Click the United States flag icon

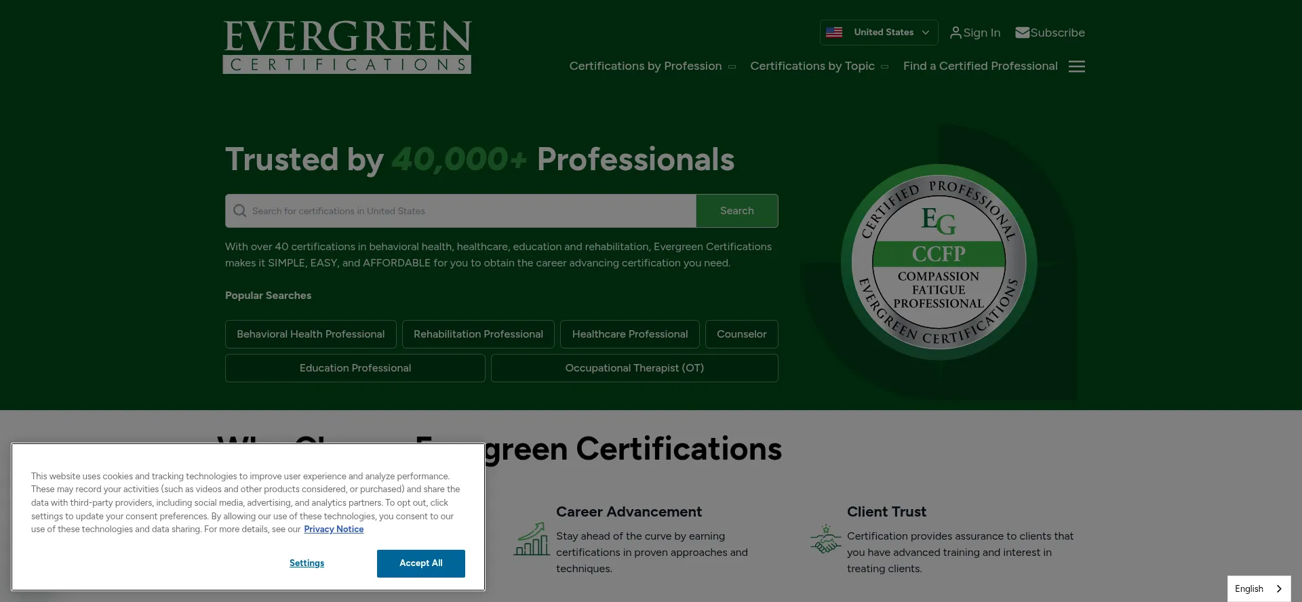834,33
